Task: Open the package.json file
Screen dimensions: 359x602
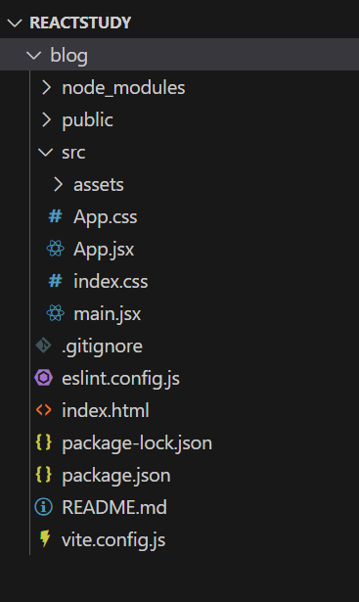Action: pyautogui.click(x=116, y=476)
